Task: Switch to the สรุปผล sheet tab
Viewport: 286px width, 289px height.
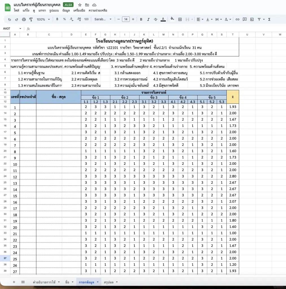Action: coord(109,282)
